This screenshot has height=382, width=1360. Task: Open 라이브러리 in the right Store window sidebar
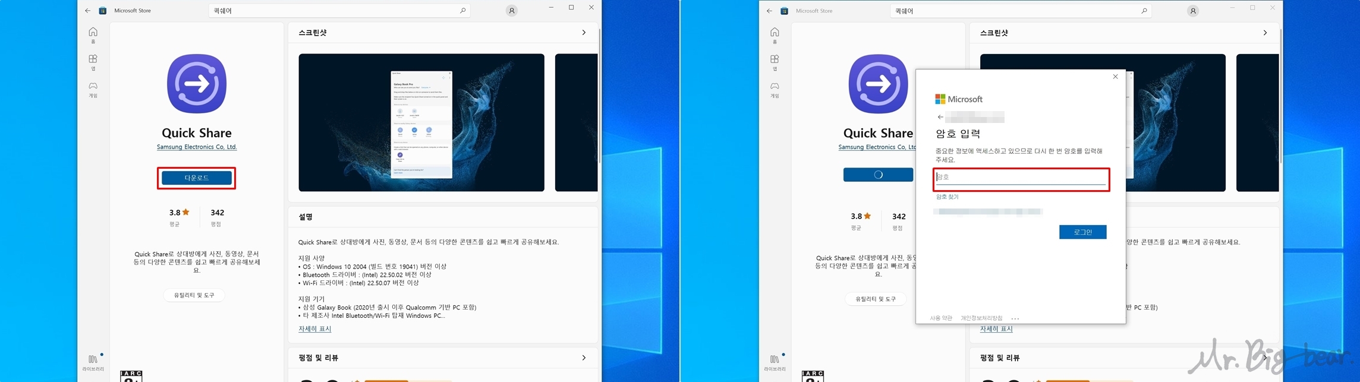click(775, 362)
